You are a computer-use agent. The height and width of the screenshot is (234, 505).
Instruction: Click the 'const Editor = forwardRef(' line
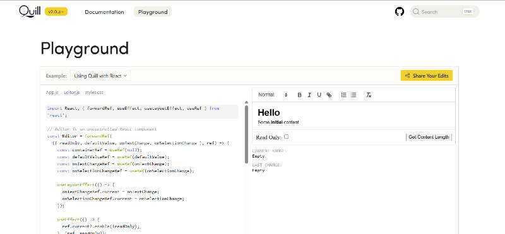[79, 136]
